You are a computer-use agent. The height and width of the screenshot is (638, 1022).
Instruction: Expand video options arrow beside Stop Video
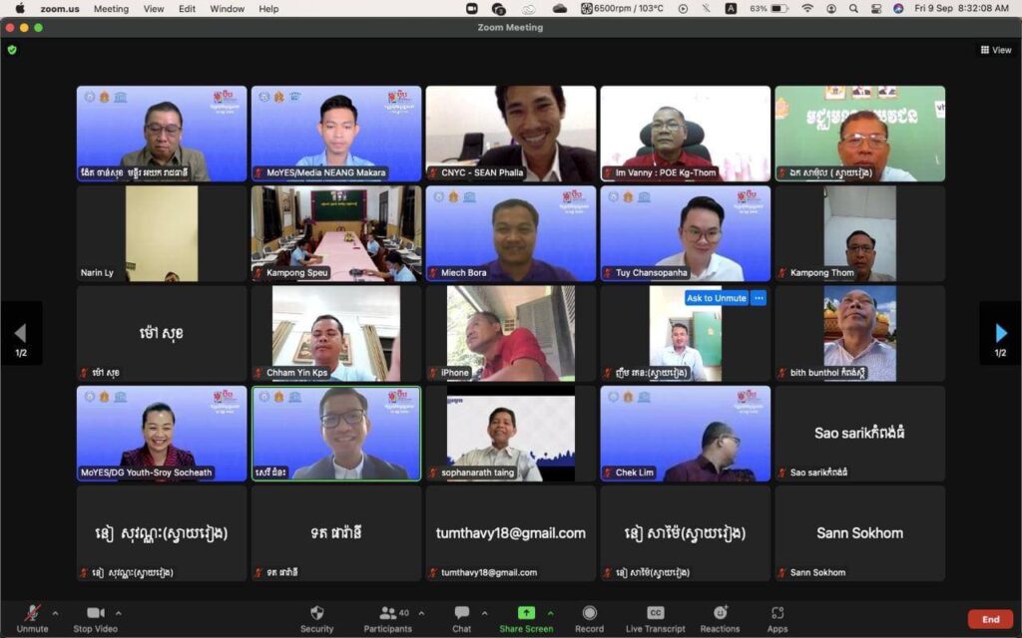(x=119, y=613)
